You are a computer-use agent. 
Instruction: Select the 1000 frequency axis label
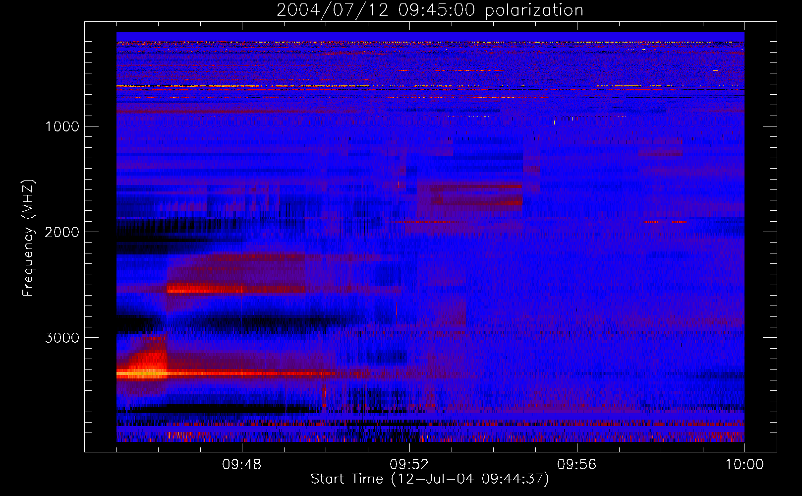coord(62,126)
